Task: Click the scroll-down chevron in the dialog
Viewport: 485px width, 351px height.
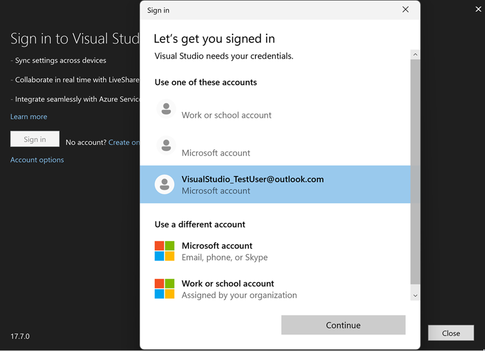Action: click(x=415, y=295)
